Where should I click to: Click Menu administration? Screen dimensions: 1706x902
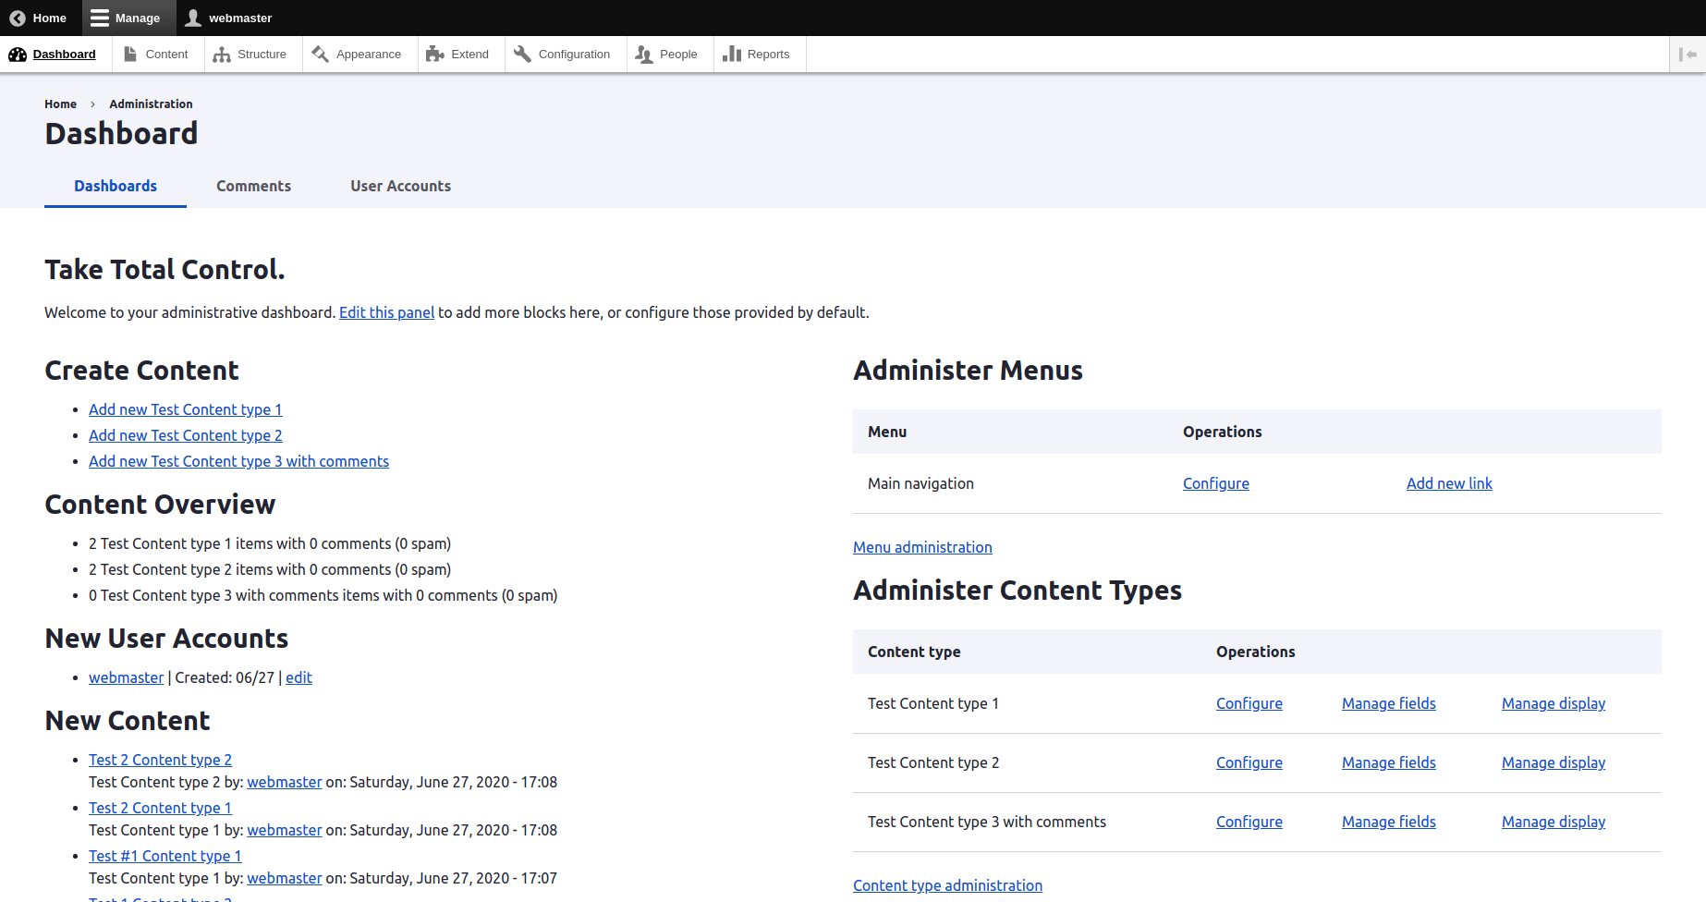pyautogui.click(x=921, y=546)
